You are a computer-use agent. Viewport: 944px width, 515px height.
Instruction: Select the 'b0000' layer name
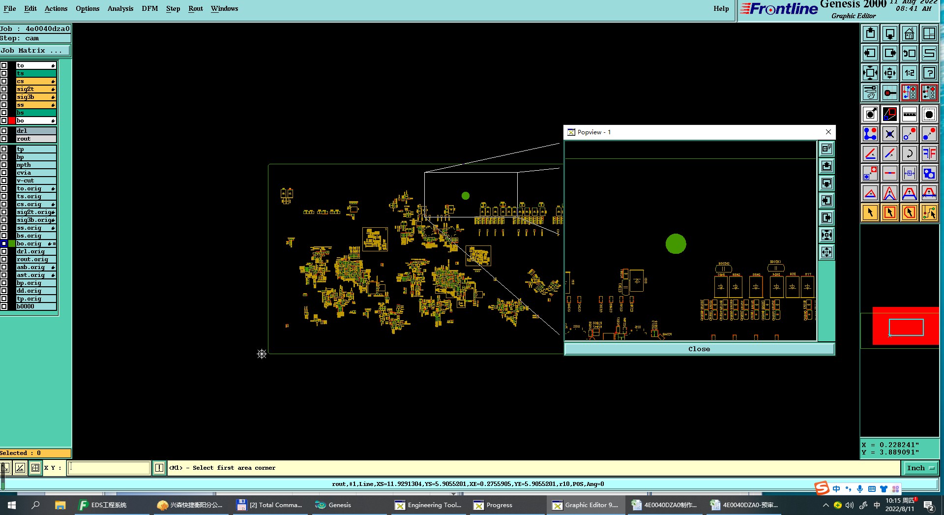click(36, 306)
